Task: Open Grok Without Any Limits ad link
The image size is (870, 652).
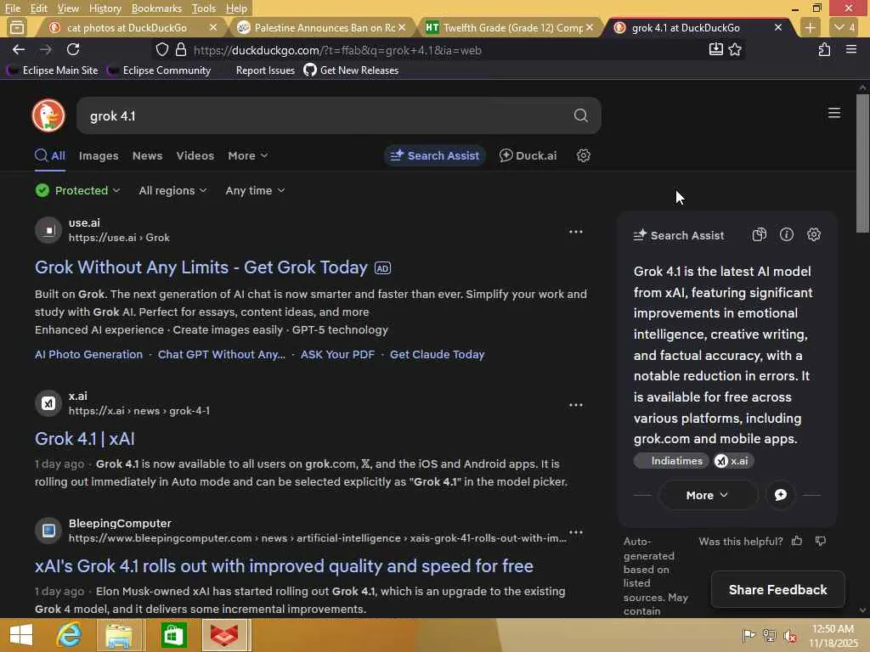Action: click(x=201, y=267)
